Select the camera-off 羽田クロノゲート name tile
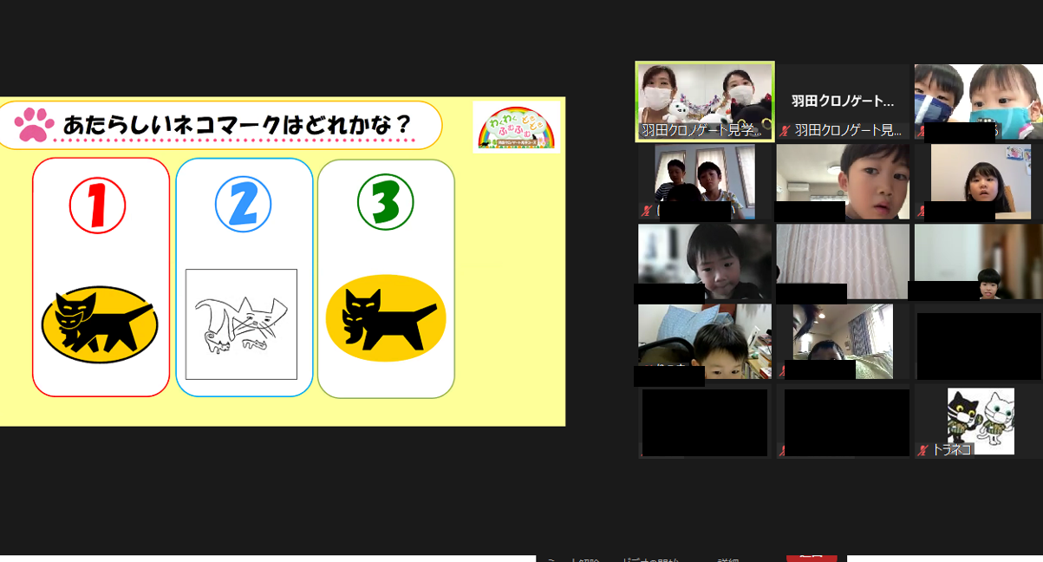This screenshot has height=562, width=1043. click(x=842, y=101)
